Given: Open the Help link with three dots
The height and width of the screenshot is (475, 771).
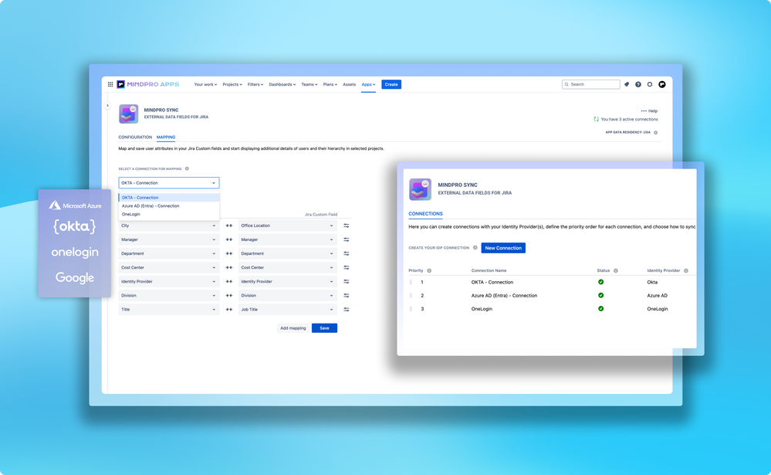Looking at the screenshot, I should point(649,110).
